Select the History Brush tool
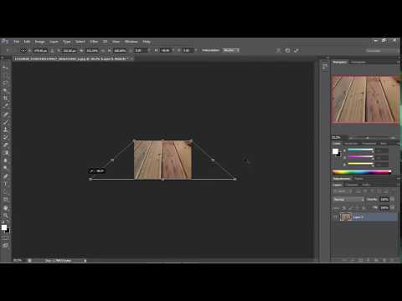The width and height of the screenshot is (402, 301). pyautogui.click(x=6, y=137)
